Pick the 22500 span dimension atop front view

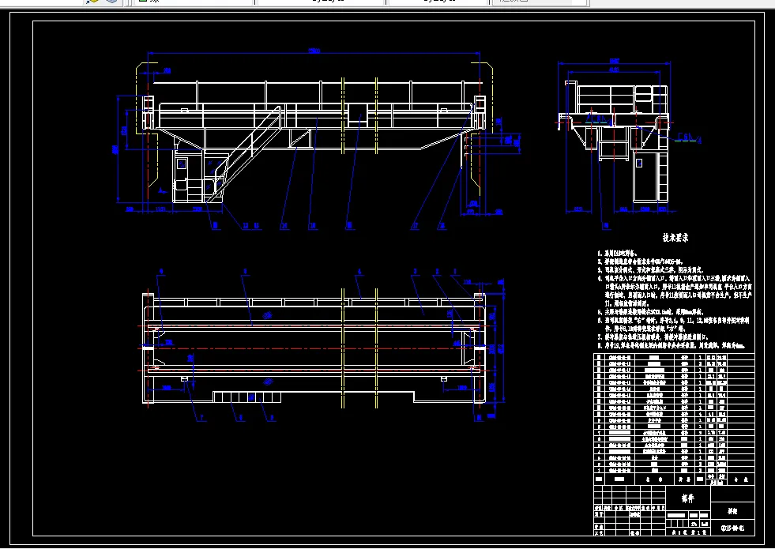[314, 51]
